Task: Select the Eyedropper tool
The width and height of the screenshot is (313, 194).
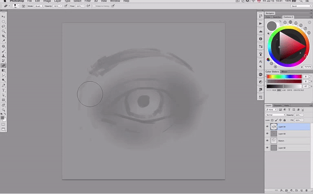Action: tap(3, 41)
